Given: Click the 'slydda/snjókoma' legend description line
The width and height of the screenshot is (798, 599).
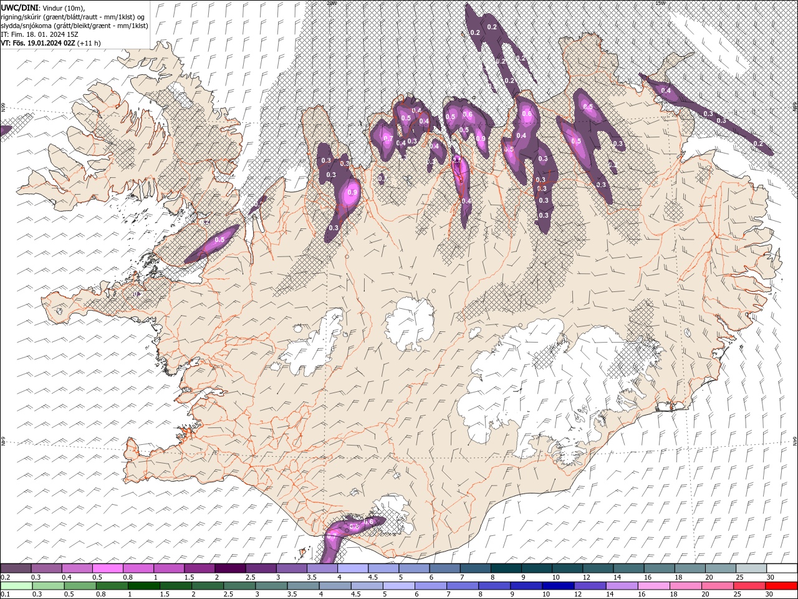Looking at the screenshot, I should pyautogui.click(x=75, y=25).
